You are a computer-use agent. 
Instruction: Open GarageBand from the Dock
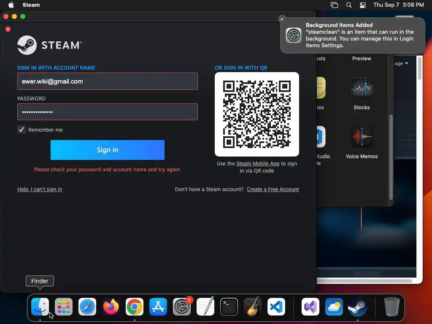(x=253, y=307)
